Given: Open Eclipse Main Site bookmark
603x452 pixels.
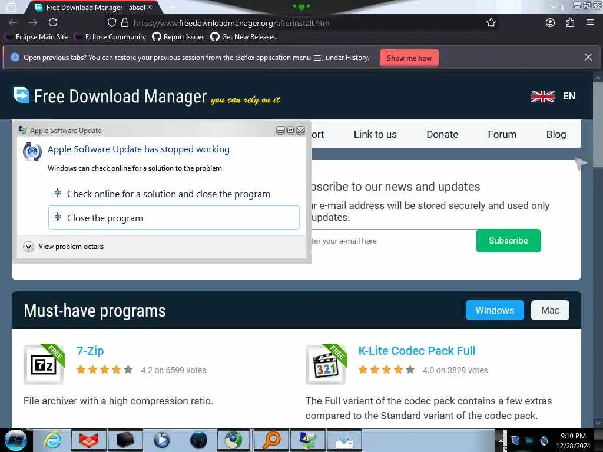Looking at the screenshot, I should click(x=37, y=37).
